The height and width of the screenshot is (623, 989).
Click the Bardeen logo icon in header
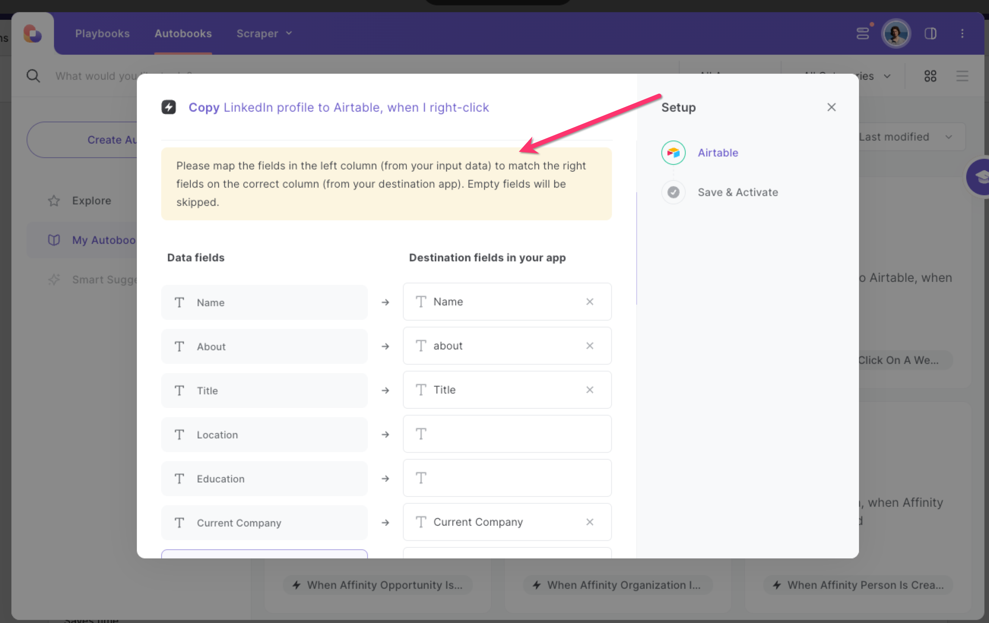tap(32, 34)
